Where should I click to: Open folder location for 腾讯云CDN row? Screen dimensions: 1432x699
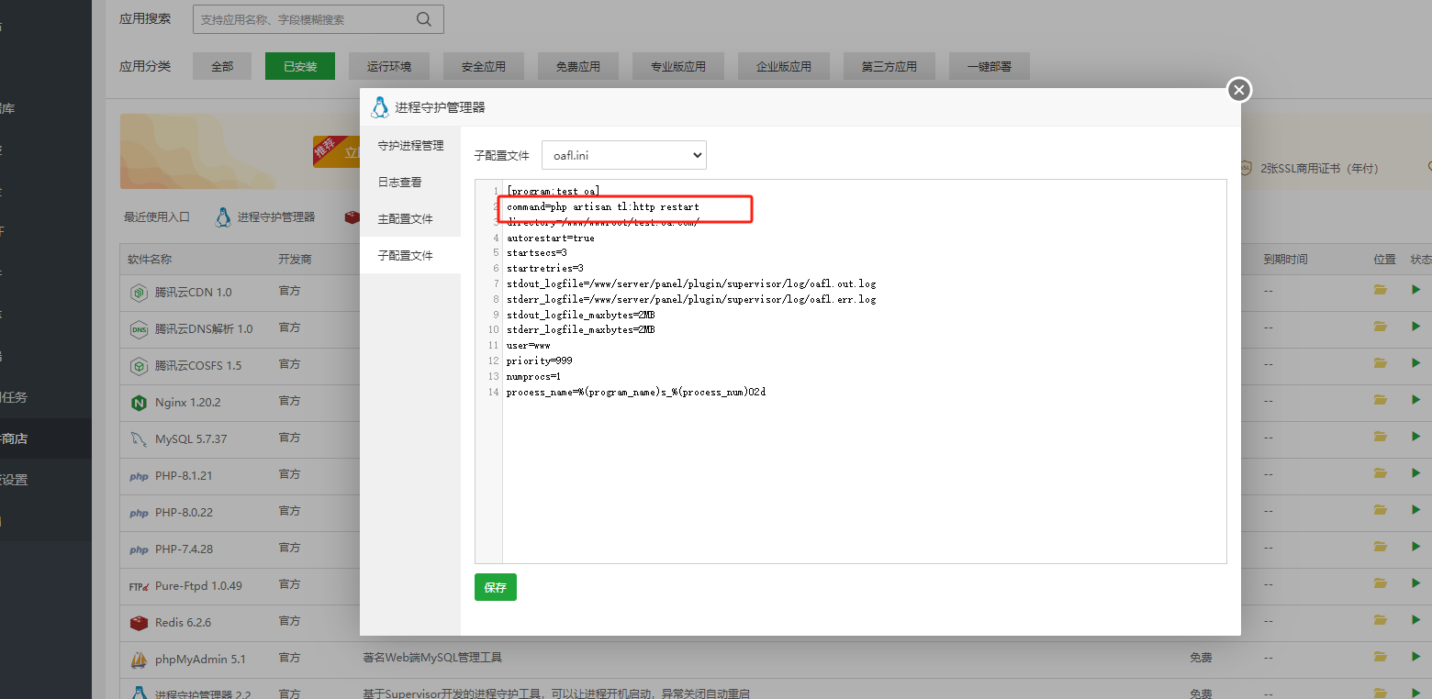point(1380,290)
